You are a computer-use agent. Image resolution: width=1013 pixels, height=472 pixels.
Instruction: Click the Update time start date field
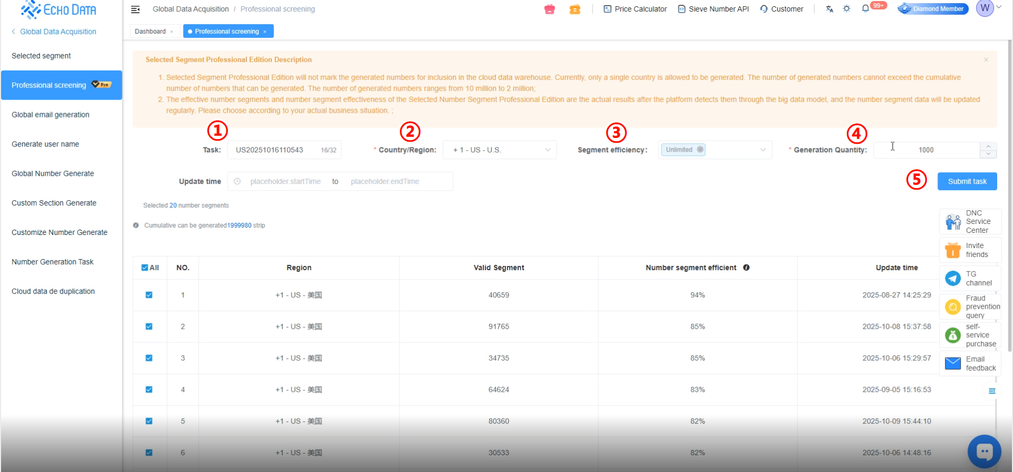tap(285, 182)
